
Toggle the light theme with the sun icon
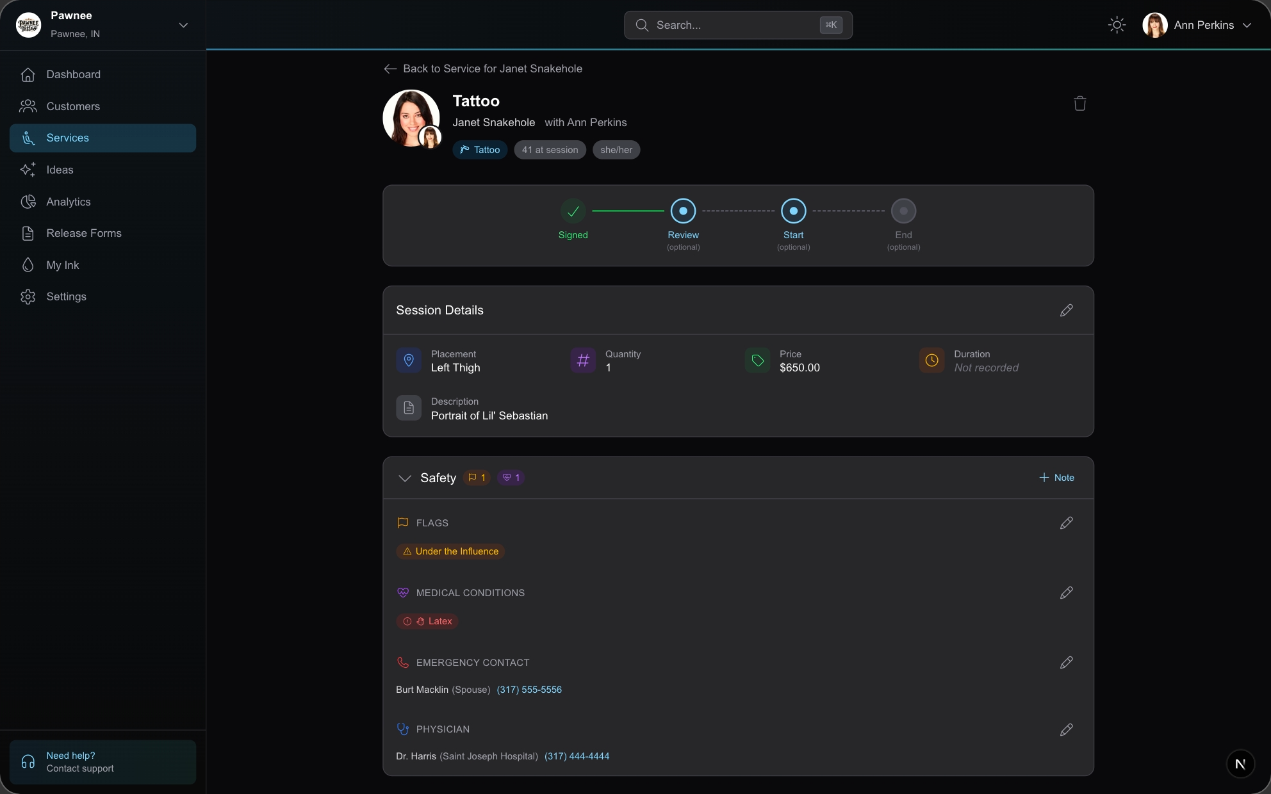point(1116,25)
